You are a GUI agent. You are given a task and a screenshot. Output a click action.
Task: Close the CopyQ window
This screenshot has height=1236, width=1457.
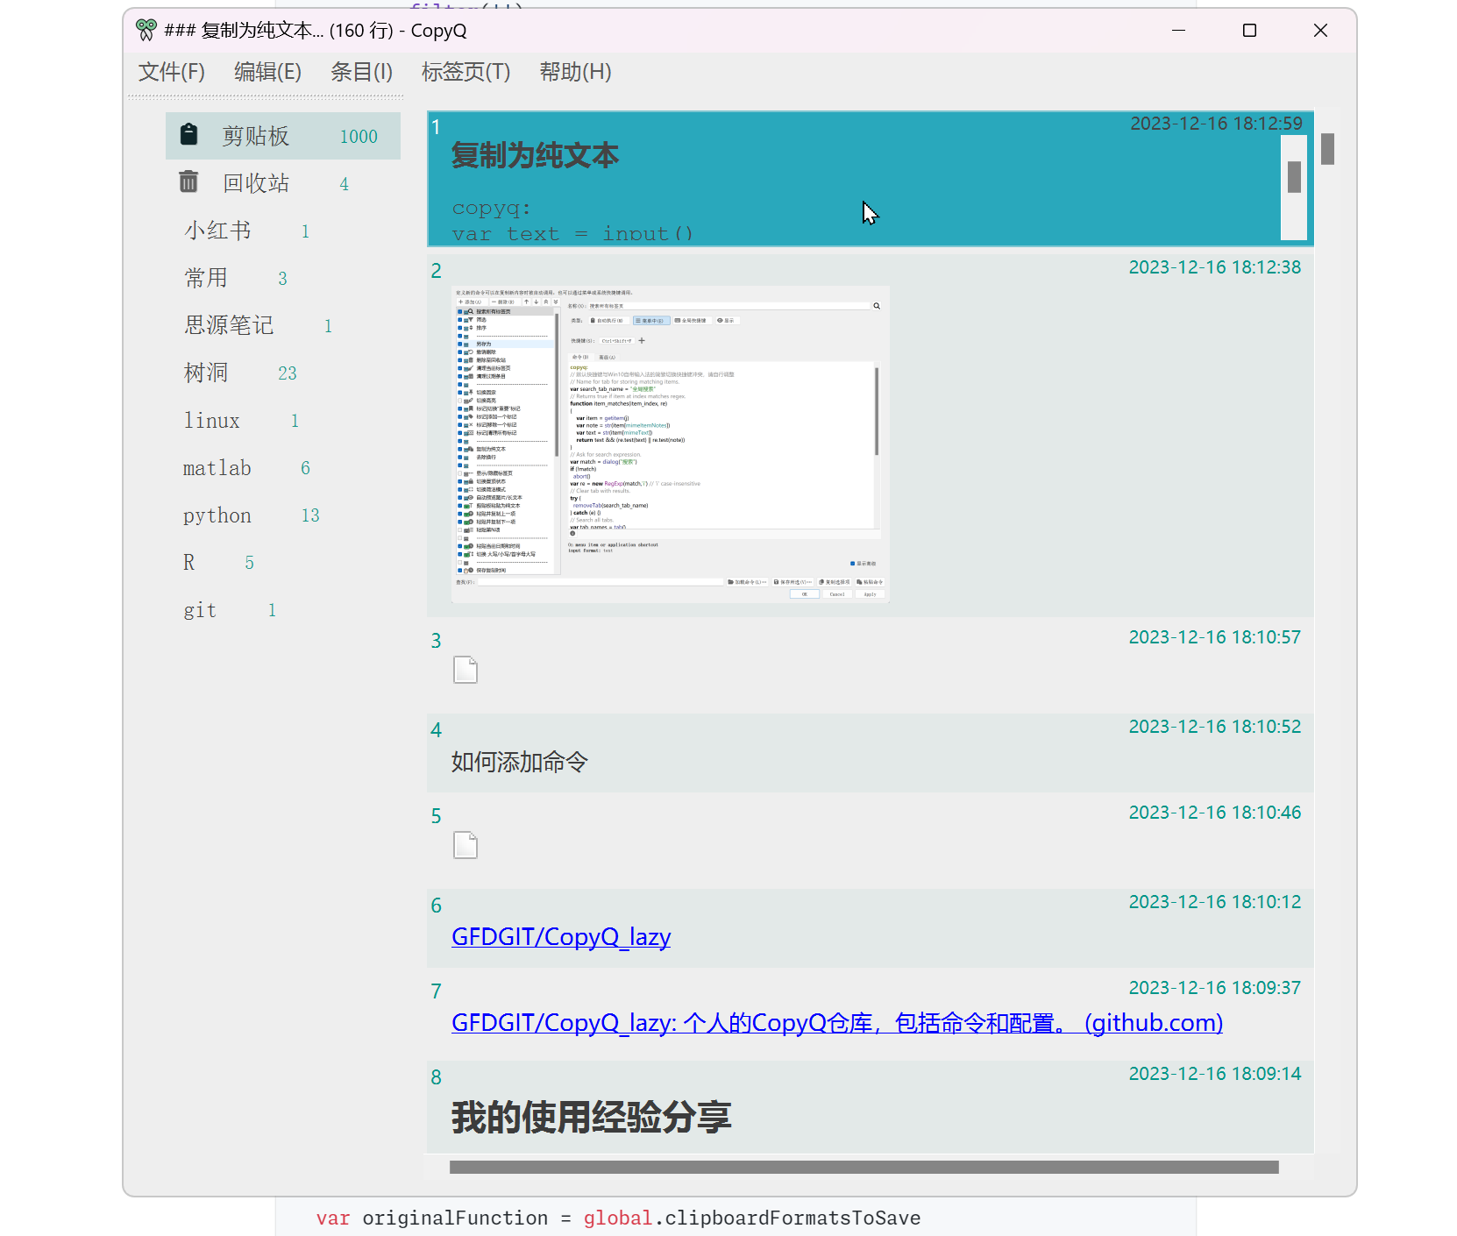(x=1321, y=30)
